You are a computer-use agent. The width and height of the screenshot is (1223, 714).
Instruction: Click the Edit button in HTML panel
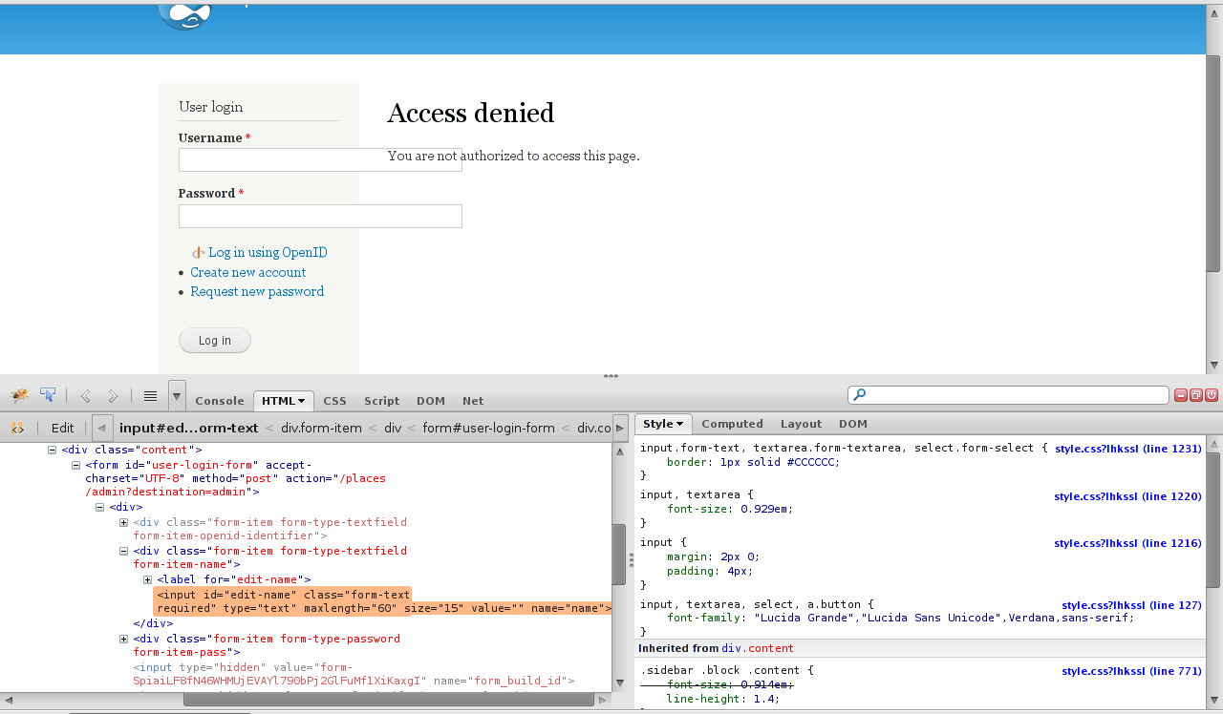(62, 428)
